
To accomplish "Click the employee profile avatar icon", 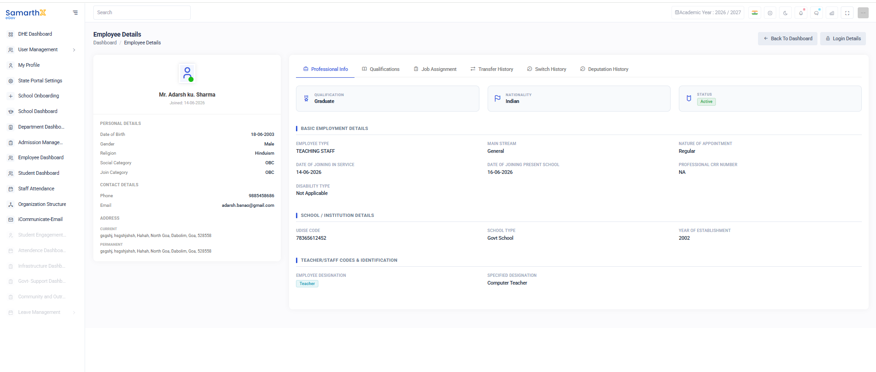I will 187,73.
